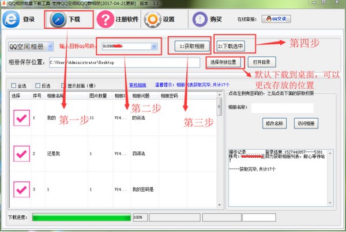This screenshot has width=346, height=232.
Task: Sort by 相册密码 column header
Action: tap(169, 96)
